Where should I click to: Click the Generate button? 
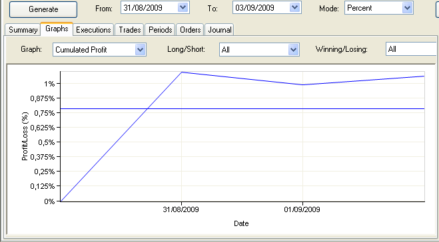click(x=43, y=9)
